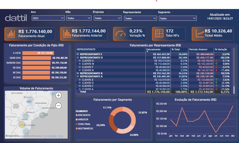Click the Faturamento Atual bar chart icon
Screen dimensions: 239x143
point(11,34)
